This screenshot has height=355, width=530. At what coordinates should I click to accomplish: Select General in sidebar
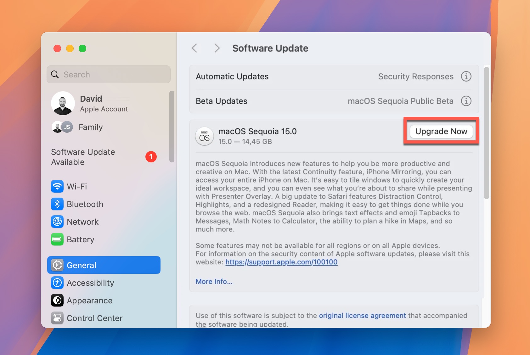(x=104, y=265)
